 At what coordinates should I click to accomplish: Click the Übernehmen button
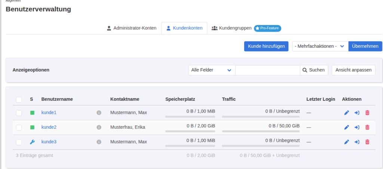tap(365, 46)
